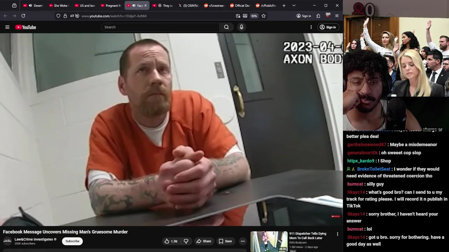Open a new browser tab

(x=284, y=6)
